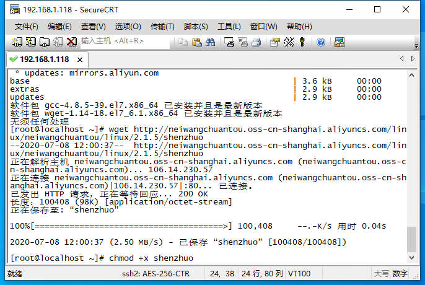Open Session Options from toolbar icon
425x285 pixels.
click(x=275, y=42)
